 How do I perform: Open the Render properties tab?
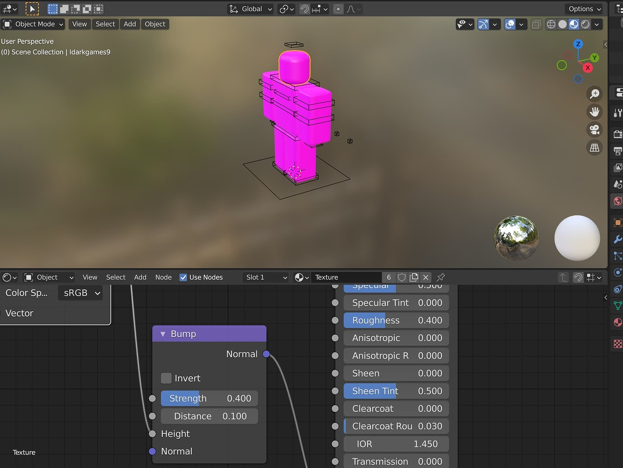click(x=616, y=133)
